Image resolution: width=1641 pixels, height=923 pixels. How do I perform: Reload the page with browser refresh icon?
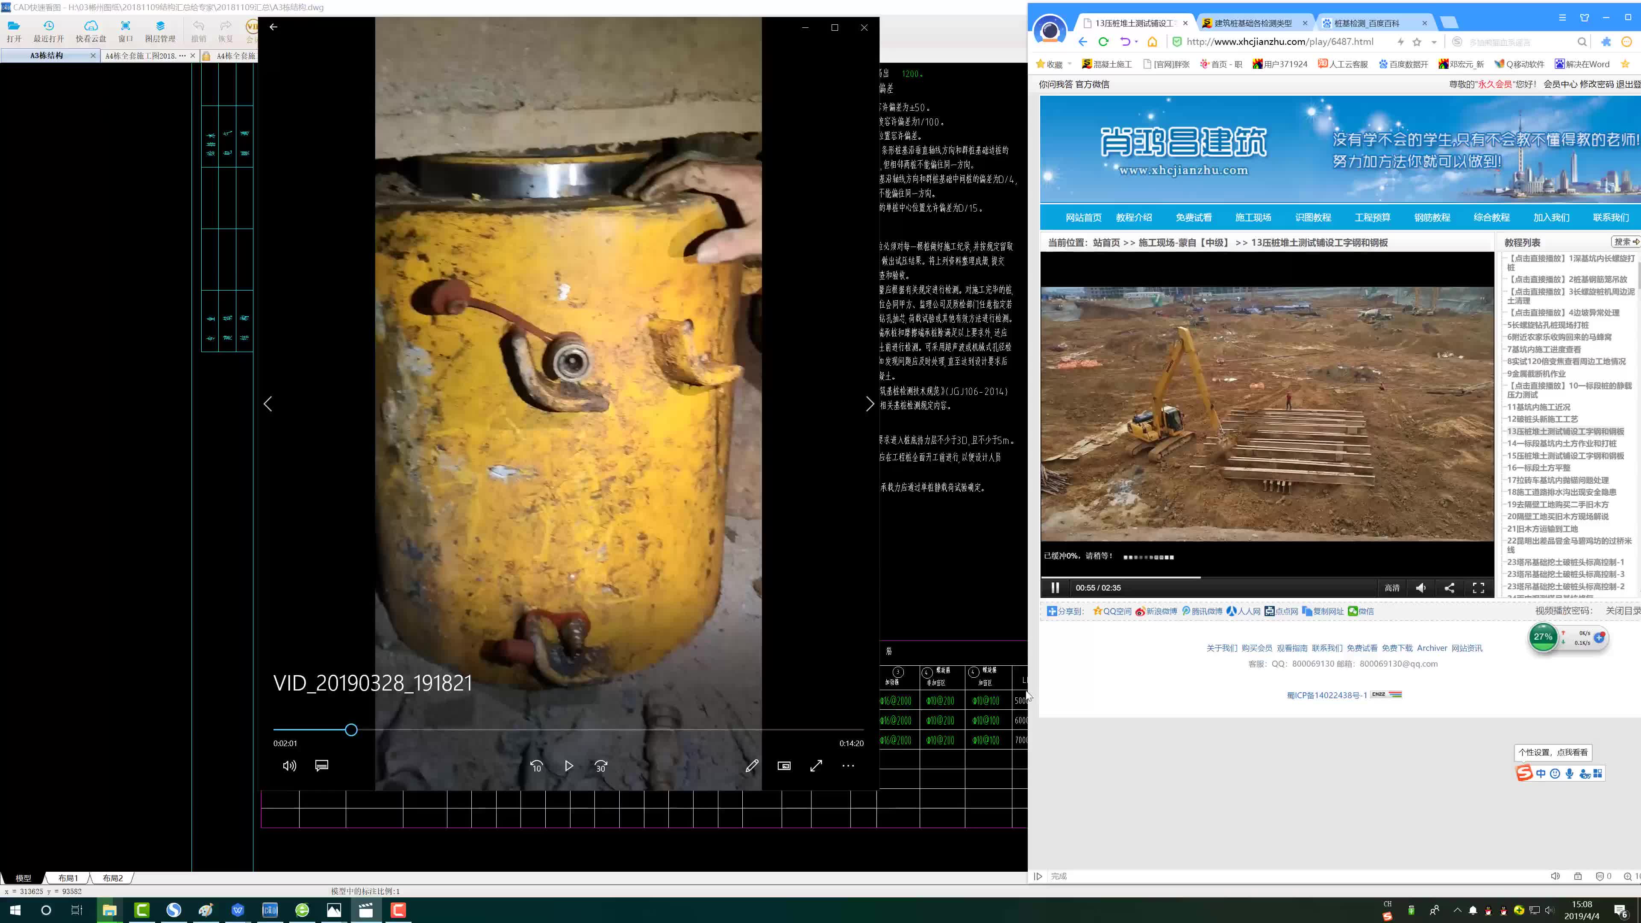point(1103,42)
